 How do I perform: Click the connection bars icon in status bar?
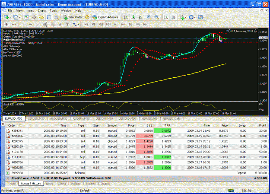point(231,191)
